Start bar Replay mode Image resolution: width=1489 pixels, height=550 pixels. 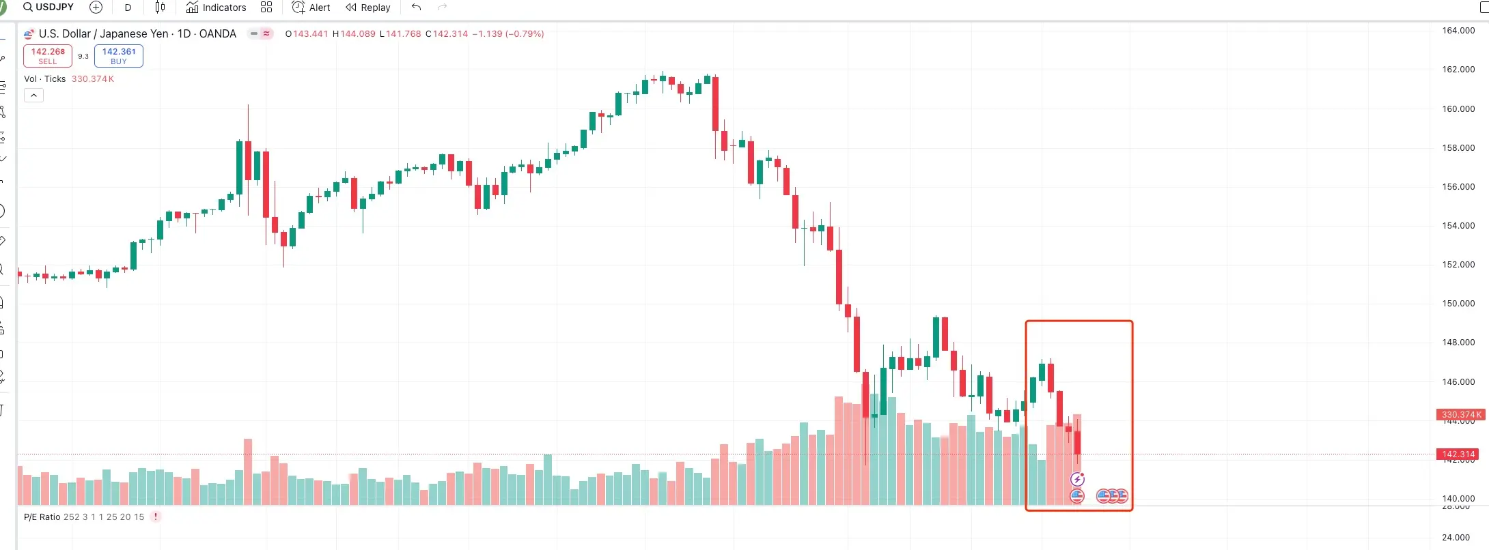click(x=368, y=8)
